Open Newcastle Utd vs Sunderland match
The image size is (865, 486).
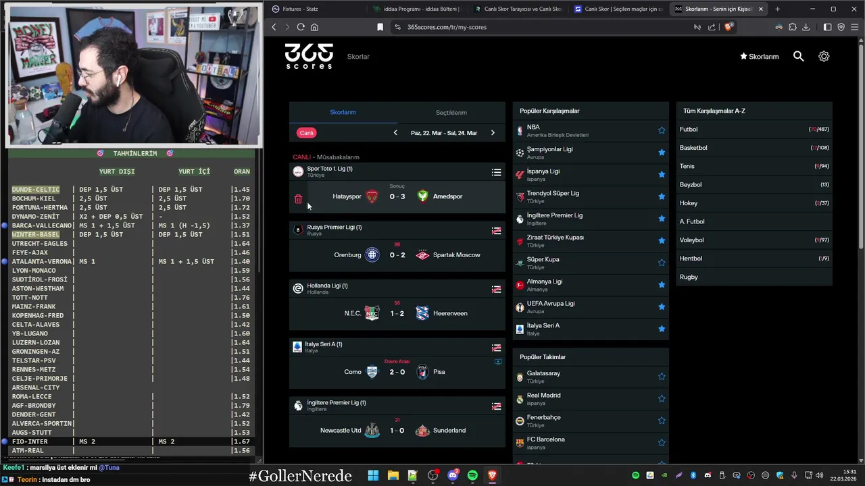(397, 431)
